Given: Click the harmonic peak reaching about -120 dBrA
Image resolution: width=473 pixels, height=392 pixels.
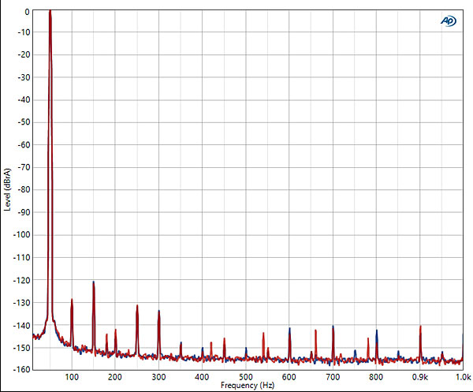Looking at the screenshot, I should tap(94, 282).
